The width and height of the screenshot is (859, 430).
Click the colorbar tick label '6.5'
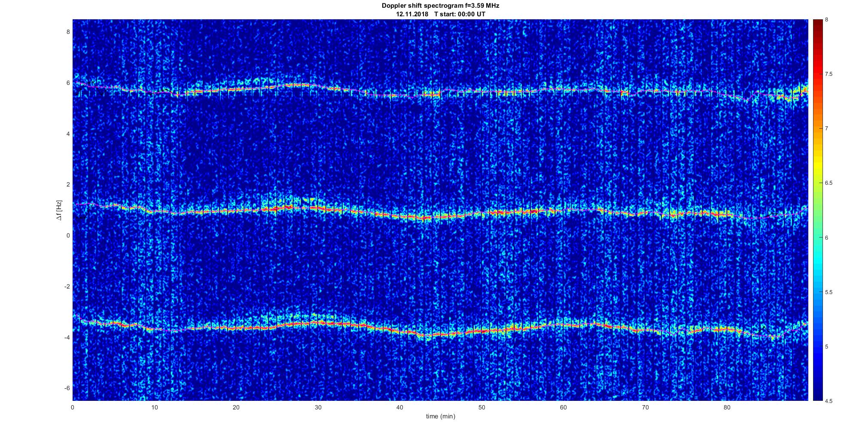pyautogui.click(x=829, y=183)
